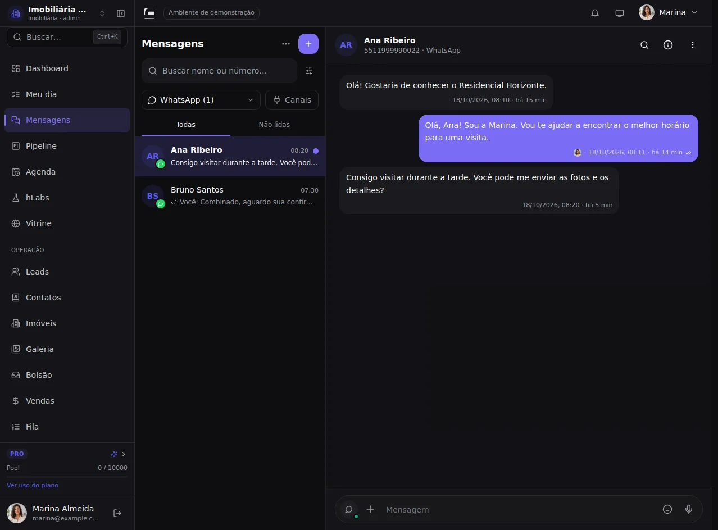Open the notifications bell

595,13
